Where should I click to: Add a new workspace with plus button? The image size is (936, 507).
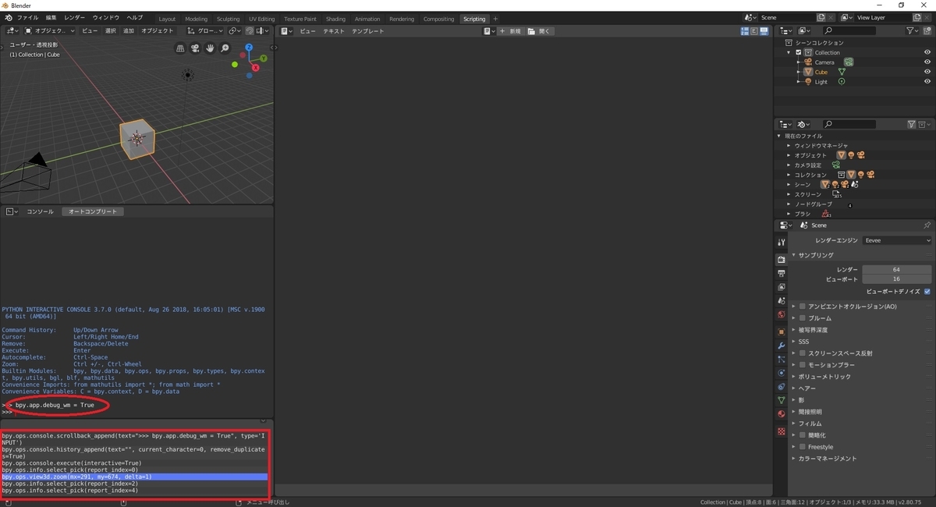(495, 19)
